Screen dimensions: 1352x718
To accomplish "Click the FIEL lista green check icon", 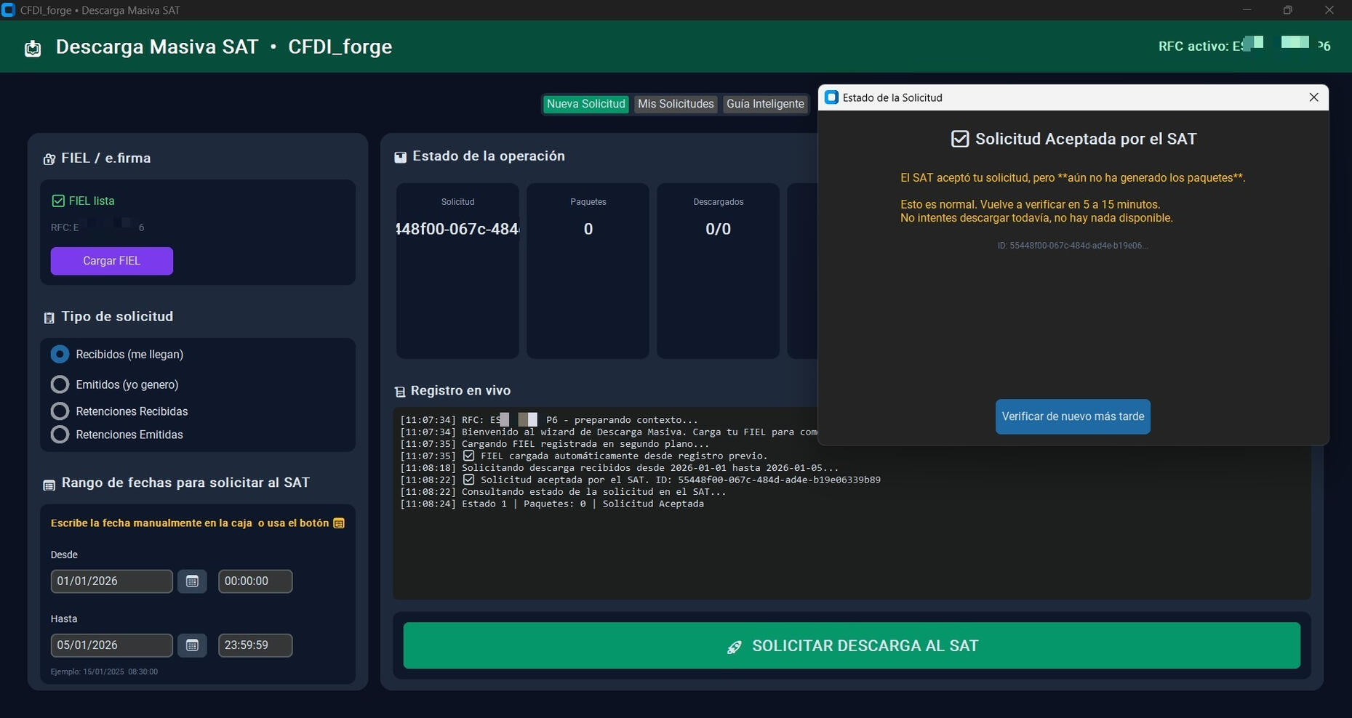I will [x=58, y=201].
